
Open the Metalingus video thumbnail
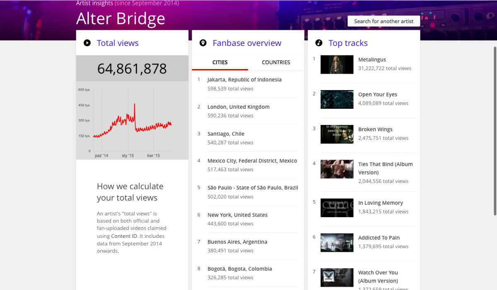pyautogui.click(x=337, y=65)
